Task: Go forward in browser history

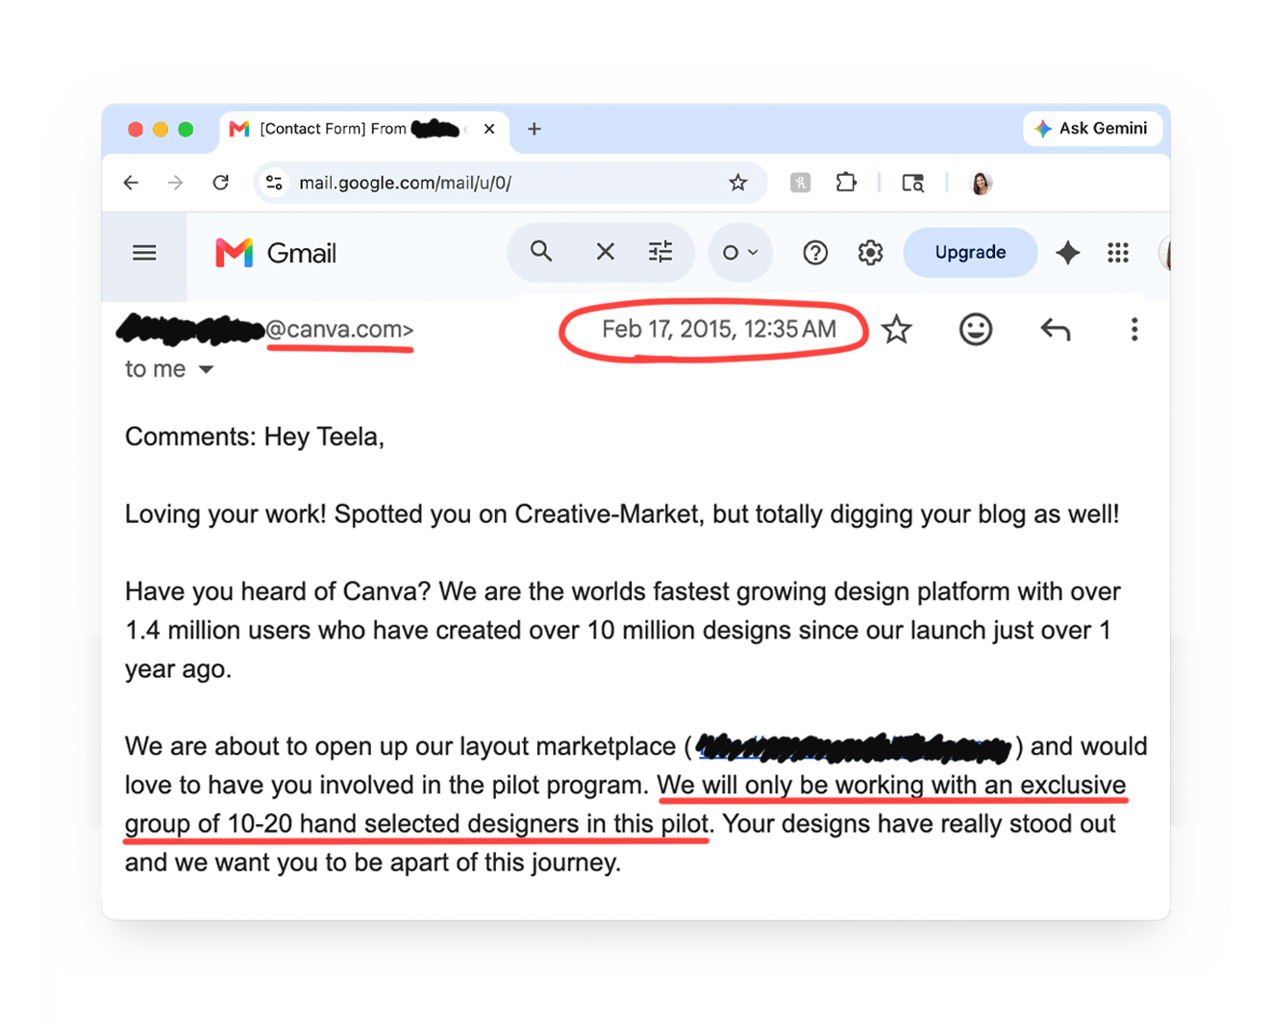Action: (175, 183)
